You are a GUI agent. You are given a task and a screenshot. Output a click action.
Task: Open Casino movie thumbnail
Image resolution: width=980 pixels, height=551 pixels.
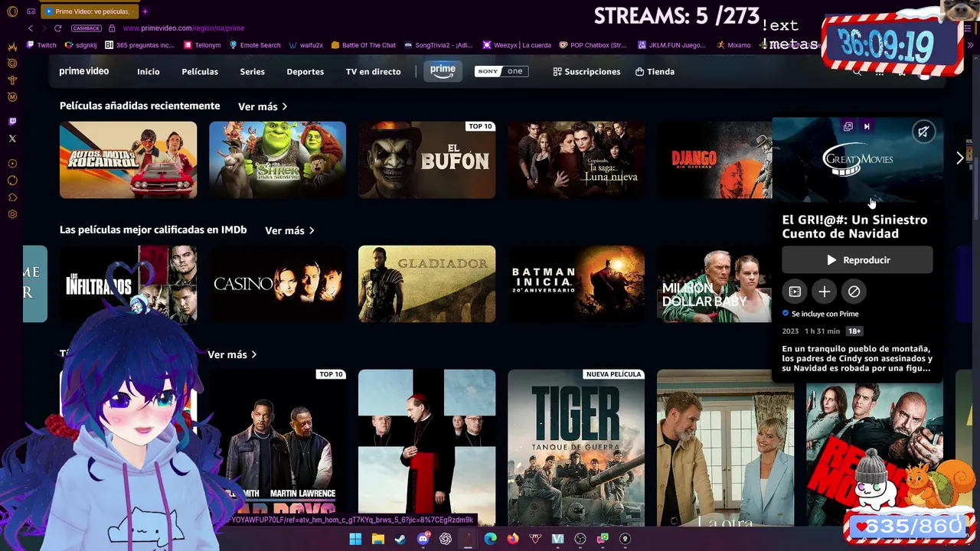tap(277, 284)
